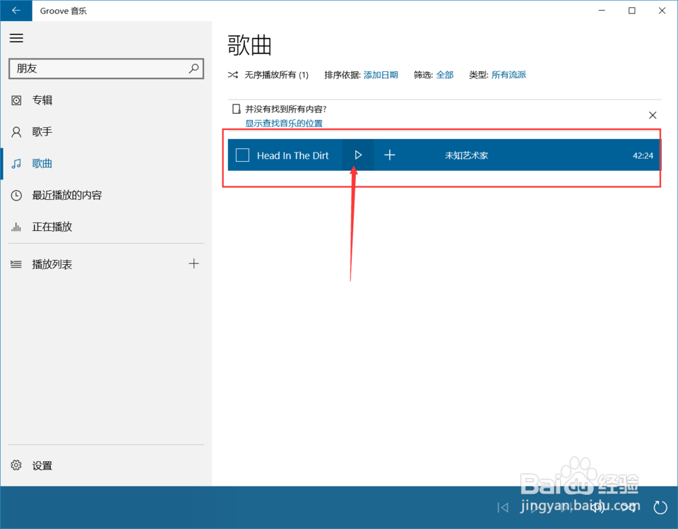Tick the Head In The Dirt checkbox
This screenshot has height=529, width=678.
(x=242, y=155)
